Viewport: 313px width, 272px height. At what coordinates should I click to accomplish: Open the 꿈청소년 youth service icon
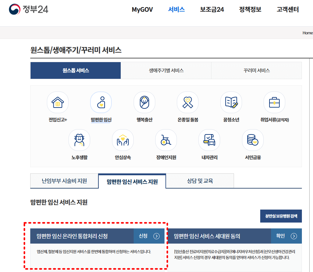[x=231, y=102]
